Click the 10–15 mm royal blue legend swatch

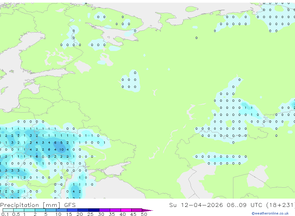pyautogui.click(x=62, y=210)
